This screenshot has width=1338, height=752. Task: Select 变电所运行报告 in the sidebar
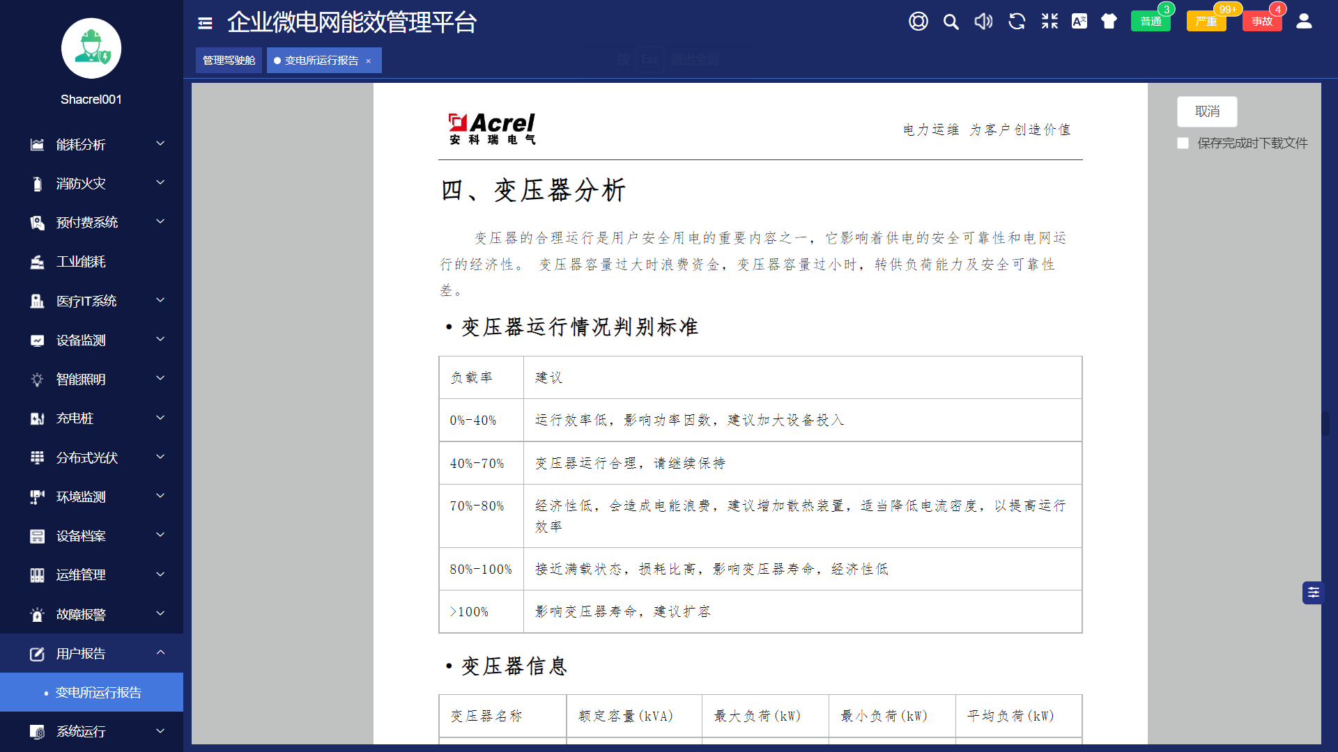98,692
